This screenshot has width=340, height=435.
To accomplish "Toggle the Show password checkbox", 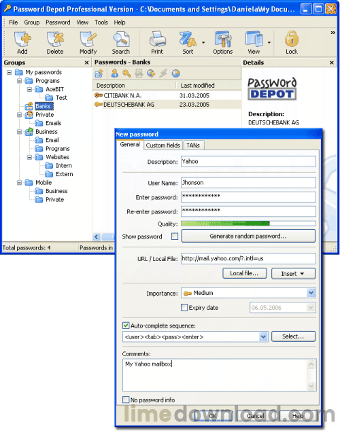I will [x=175, y=237].
